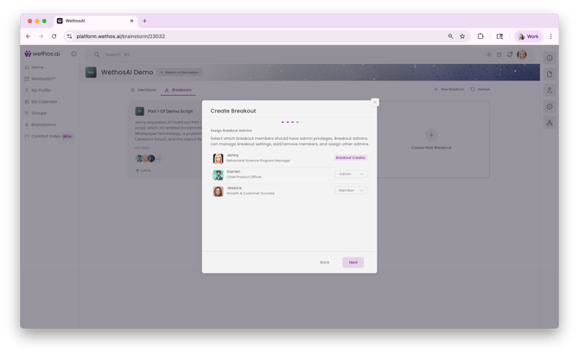Click the info icon in right panel

tap(550, 58)
